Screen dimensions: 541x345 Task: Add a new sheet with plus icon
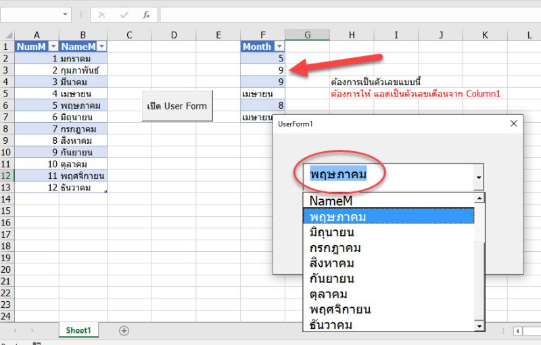[124, 330]
